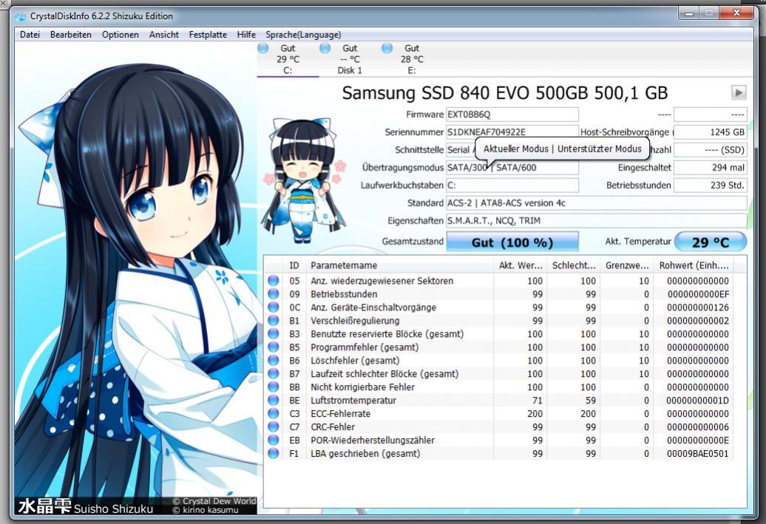Click the Eingeschaltet 294 mal value
Image resolution: width=766 pixels, height=524 pixels.
[711, 168]
